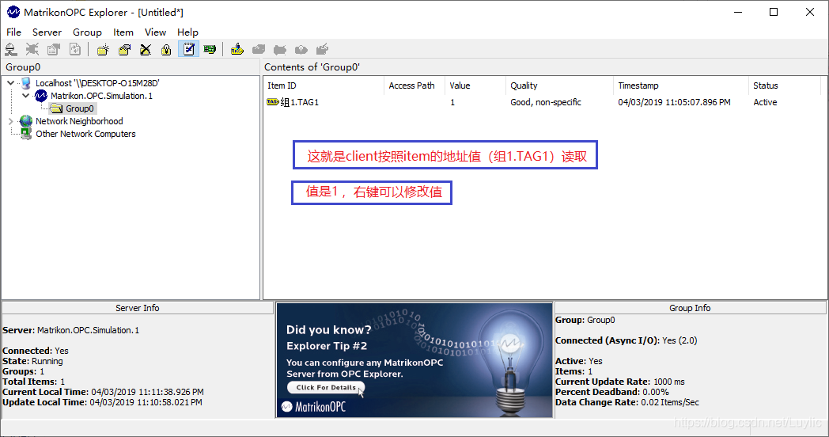Expand the Network Neighborhood node arrow
This screenshot has width=829, height=437.
point(10,121)
